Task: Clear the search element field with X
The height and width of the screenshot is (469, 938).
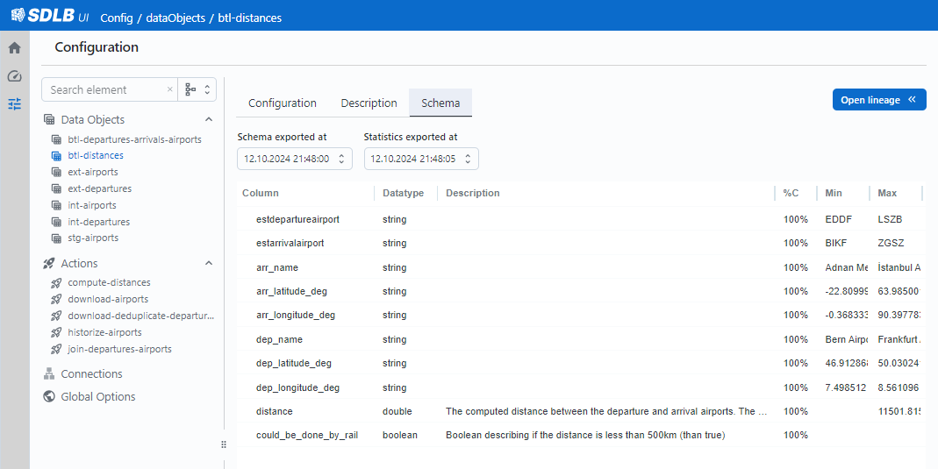Action: coord(169,89)
